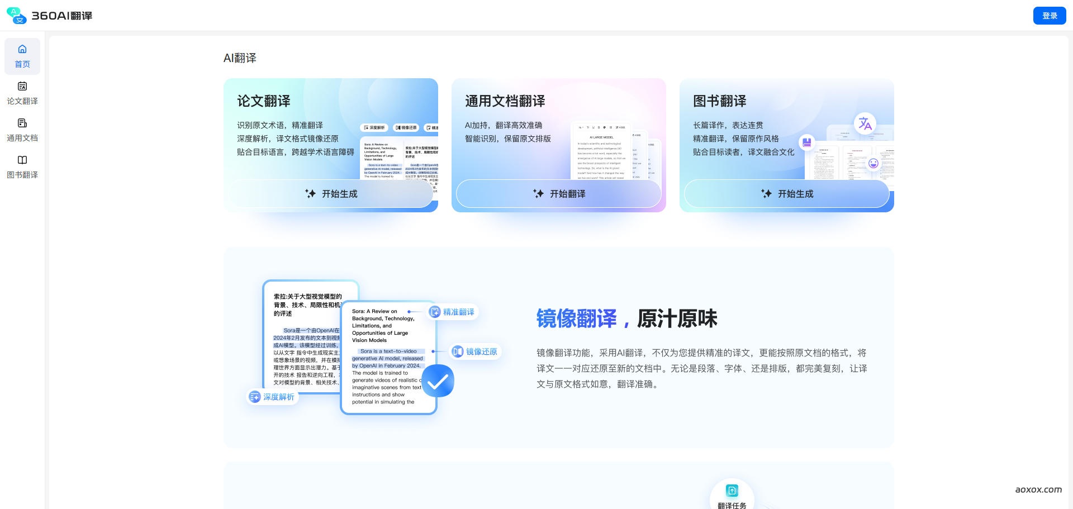Open 论文翻译 from the sidebar
1073x509 pixels.
(x=22, y=93)
